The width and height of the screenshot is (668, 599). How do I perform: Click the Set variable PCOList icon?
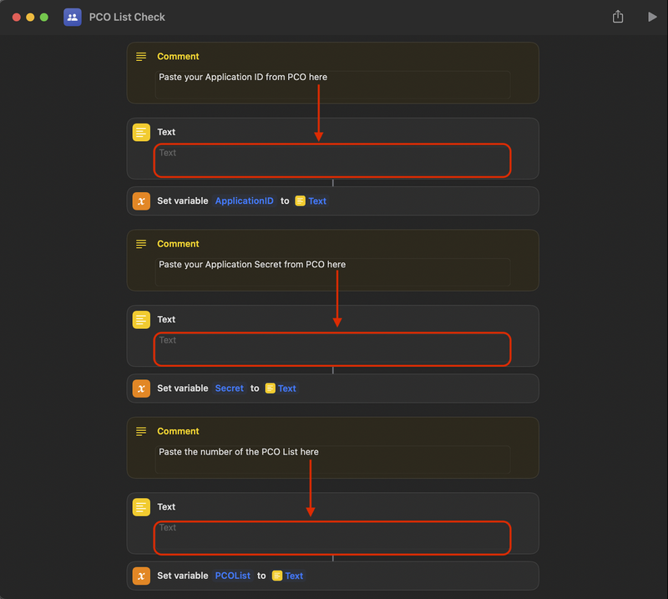(x=141, y=576)
